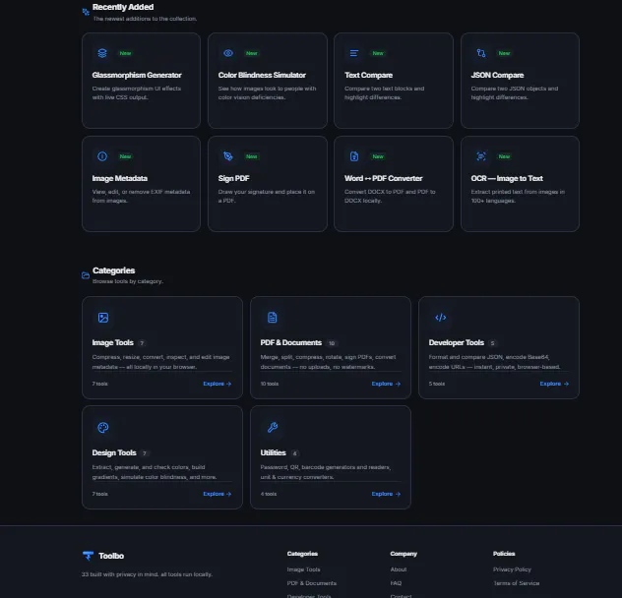Explore the Design Tools category
The image size is (622, 598).
coord(217,494)
